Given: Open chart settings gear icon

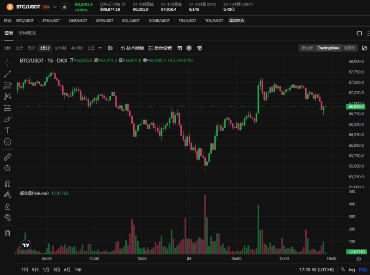Looking at the screenshot, I should [x=189, y=48].
